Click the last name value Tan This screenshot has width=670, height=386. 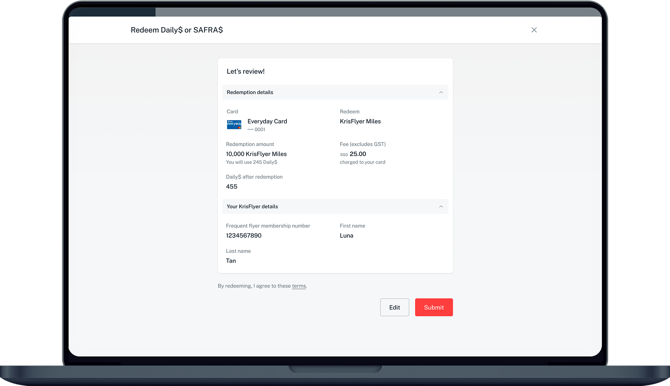231,261
